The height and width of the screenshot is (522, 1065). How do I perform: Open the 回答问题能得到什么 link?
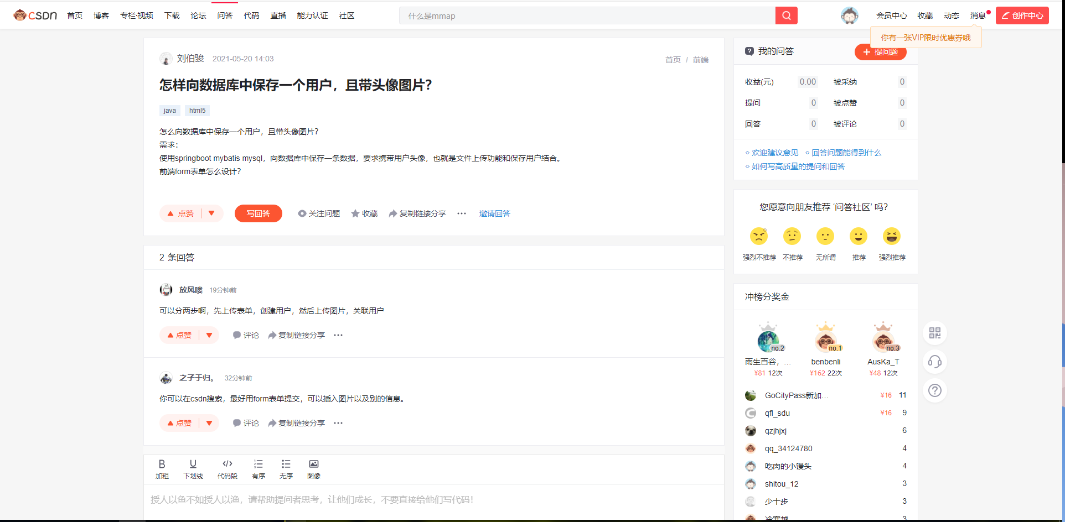tap(846, 153)
